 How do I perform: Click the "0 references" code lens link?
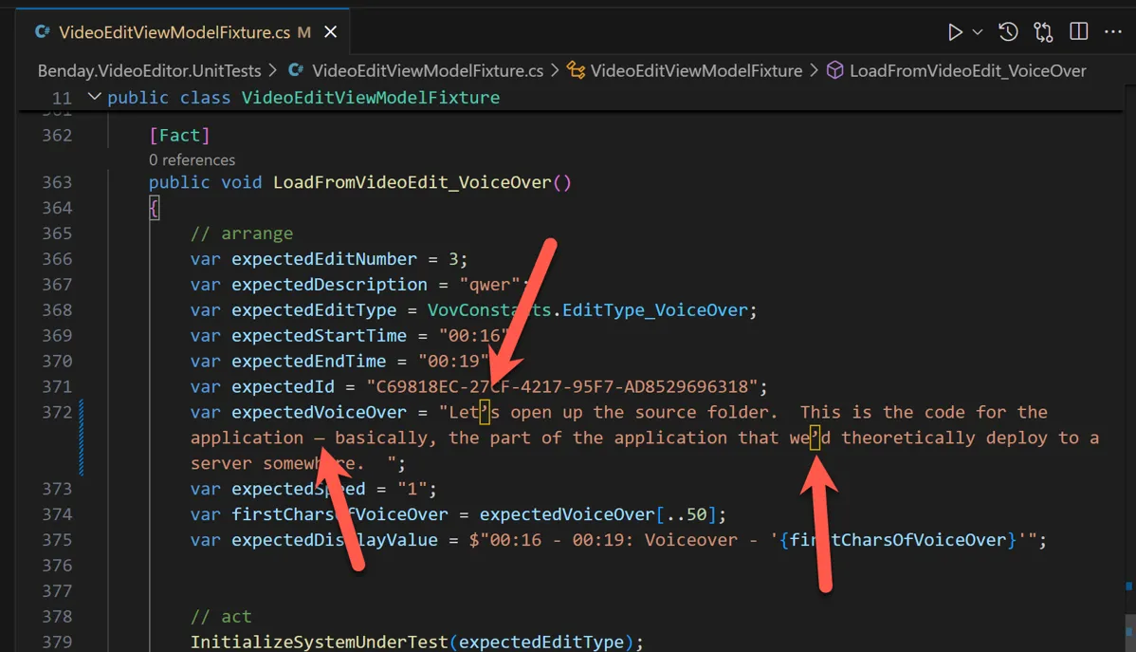pyautogui.click(x=192, y=159)
